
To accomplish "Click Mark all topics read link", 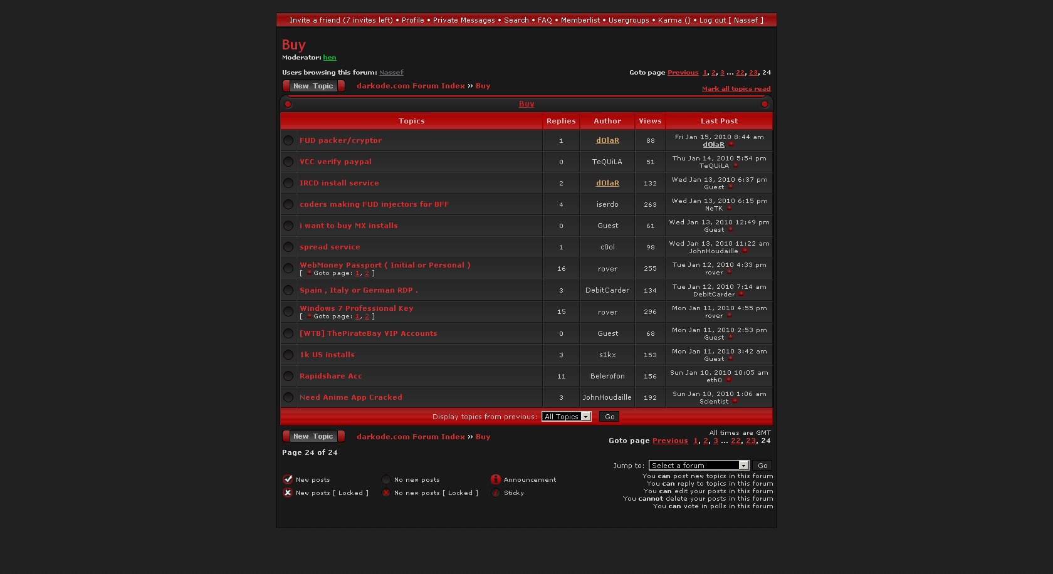I will pos(736,89).
